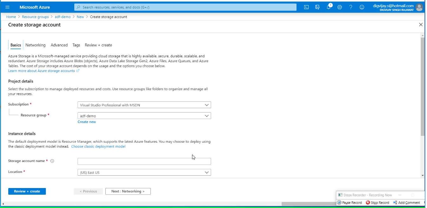Click the Pause Record icon in Steps Recorder
427x208 pixels.
[339, 203]
